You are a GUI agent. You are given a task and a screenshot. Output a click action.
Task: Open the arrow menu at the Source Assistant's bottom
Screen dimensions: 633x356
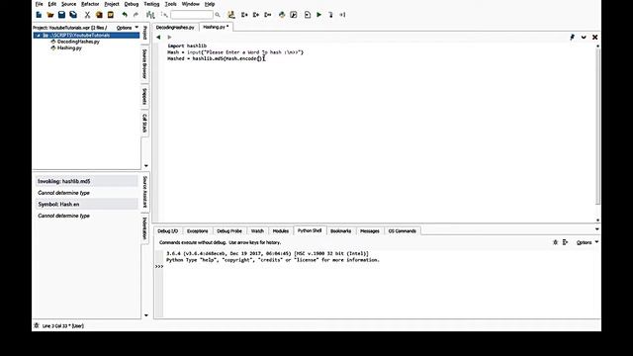tap(145, 315)
